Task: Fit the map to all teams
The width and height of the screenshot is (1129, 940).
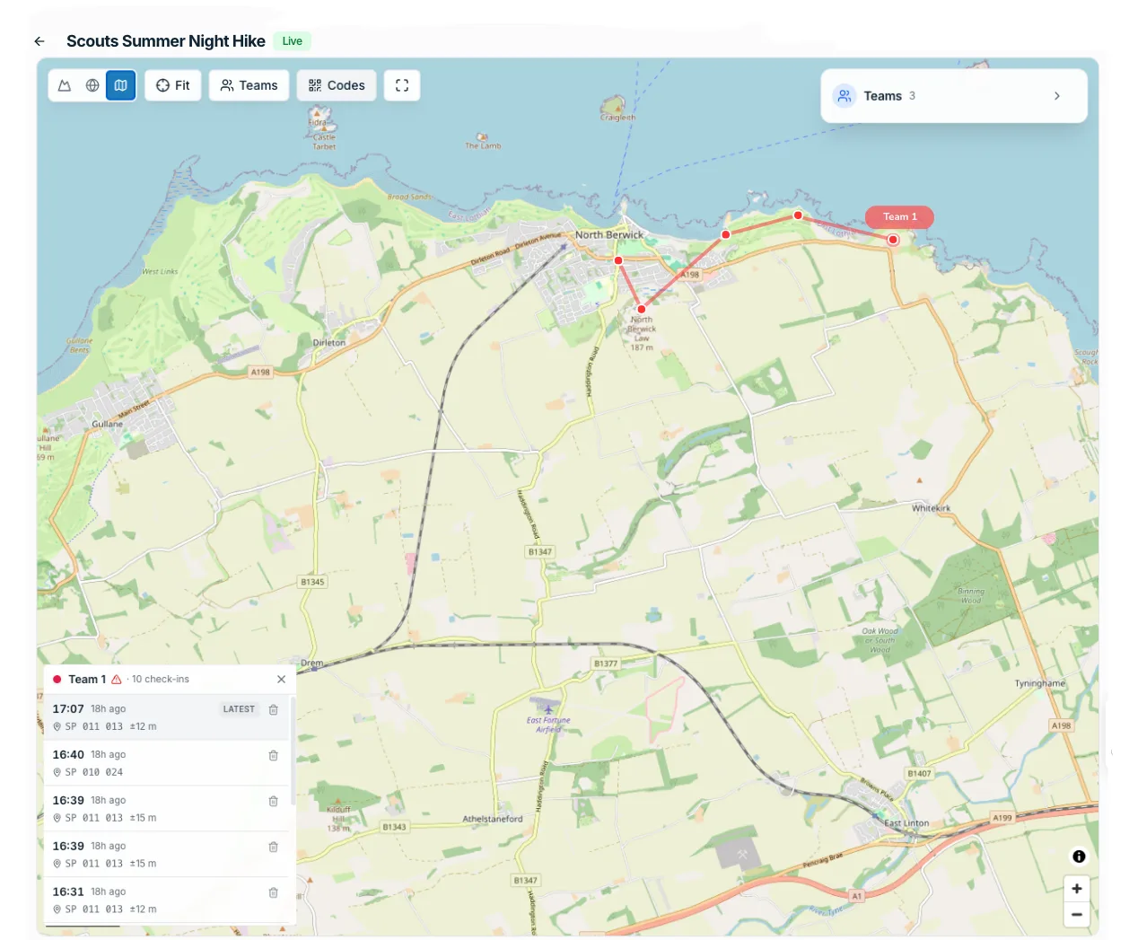Action: [x=173, y=85]
